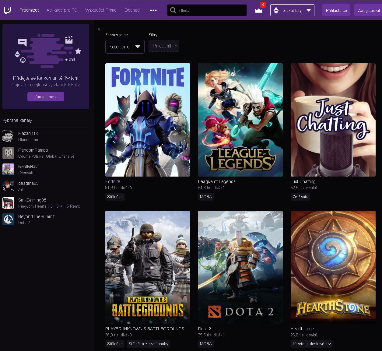Click the search magnifier icon

coord(173,10)
